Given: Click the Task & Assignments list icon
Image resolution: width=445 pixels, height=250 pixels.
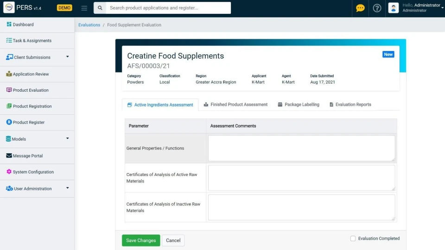Looking at the screenshot, I should click(9, 41).
